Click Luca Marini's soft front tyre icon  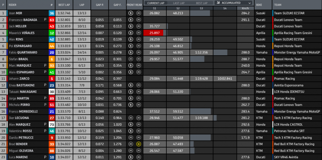131,157
